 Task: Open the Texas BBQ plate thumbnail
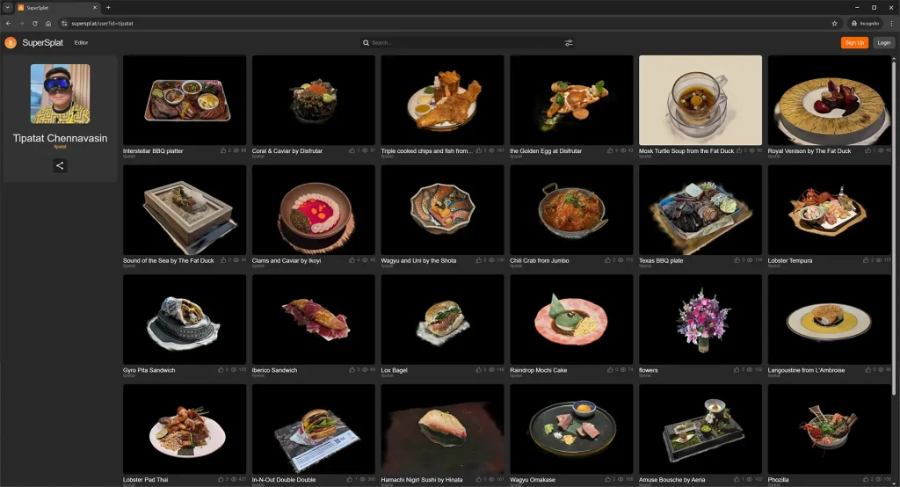click(x=700, y=210)
